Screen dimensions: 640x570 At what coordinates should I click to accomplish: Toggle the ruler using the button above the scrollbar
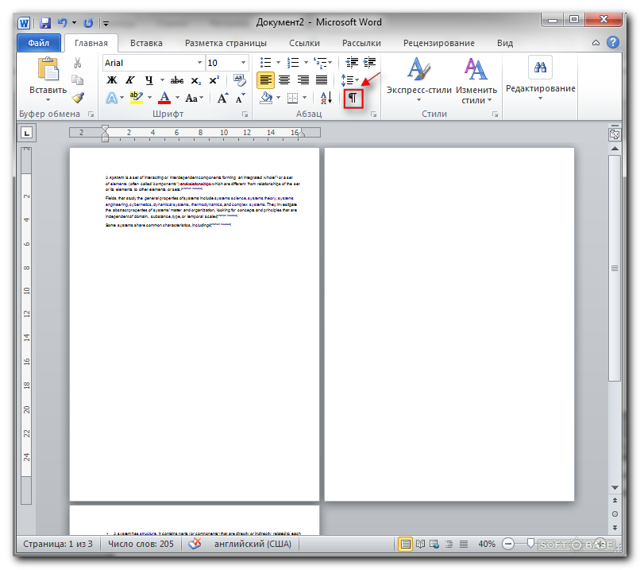[615, 134]
